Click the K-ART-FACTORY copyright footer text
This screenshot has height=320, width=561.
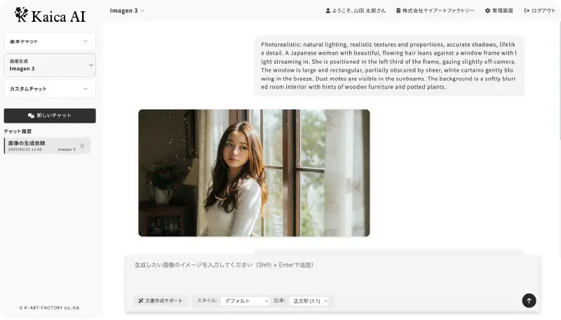tap(49, 307)
